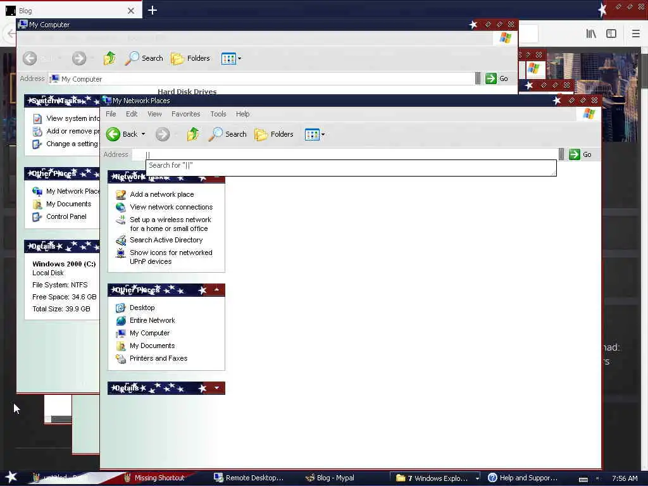Viewport: 648px width, 486px height.
Task: Click the My Network Places address field
Action: tap(345, 154)
